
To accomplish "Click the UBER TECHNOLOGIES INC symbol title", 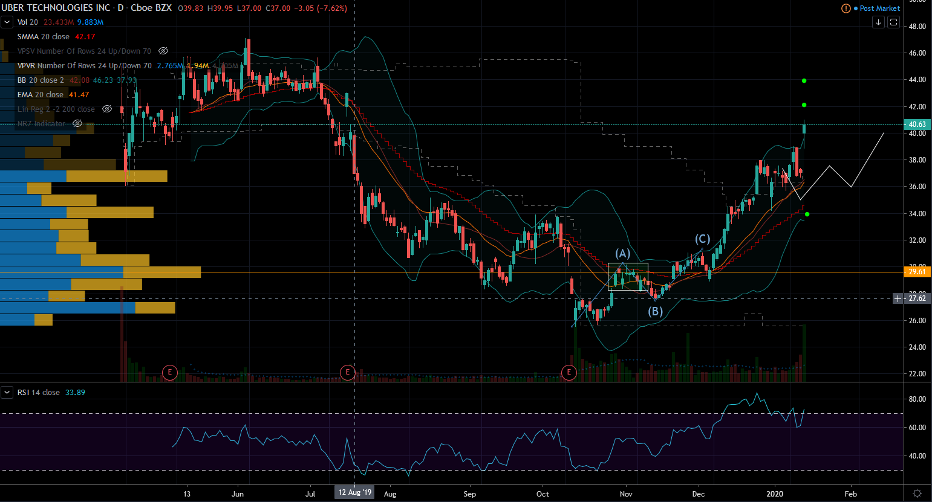I will [56, 8].
